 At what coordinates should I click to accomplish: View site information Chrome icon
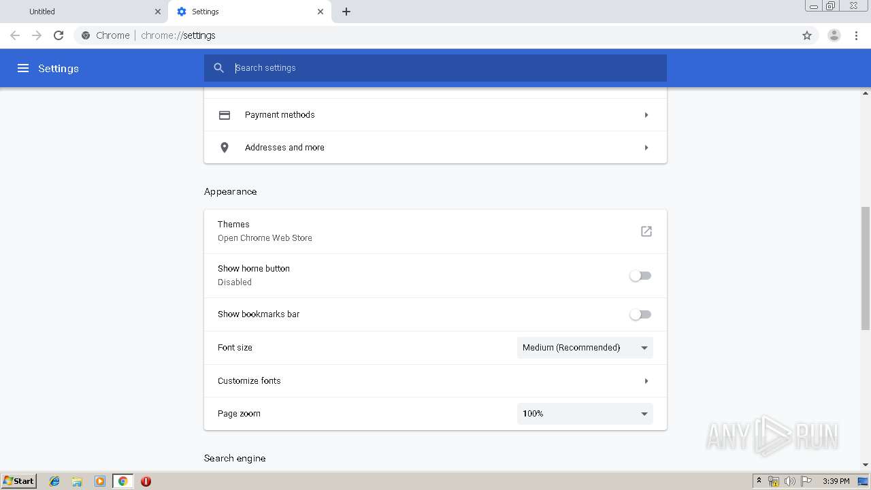pyautogui.click(x=86, y=35)
